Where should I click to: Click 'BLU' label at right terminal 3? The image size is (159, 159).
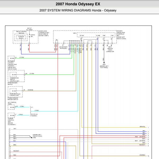coord(144,133)
